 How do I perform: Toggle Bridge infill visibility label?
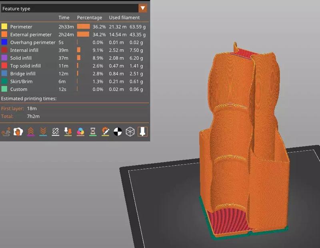23,74
